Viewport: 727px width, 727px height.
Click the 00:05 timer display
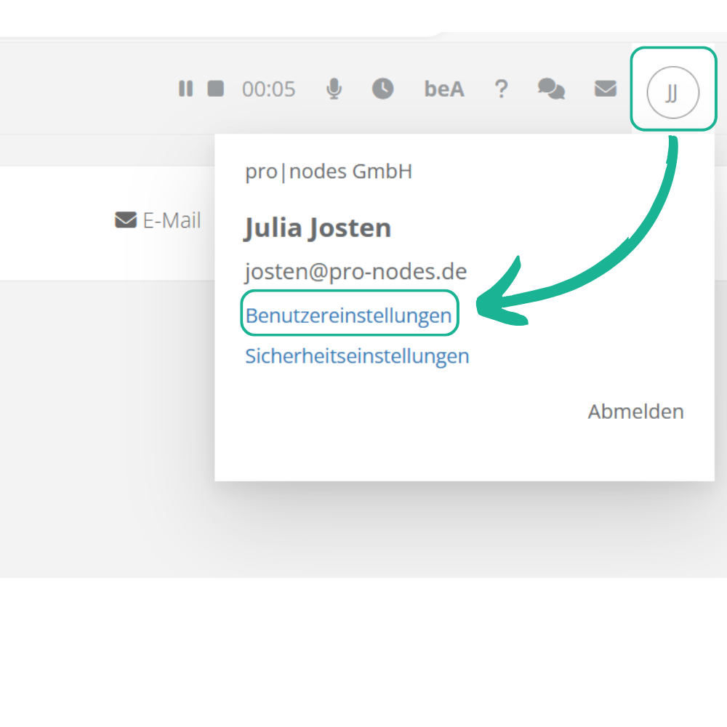268,89
